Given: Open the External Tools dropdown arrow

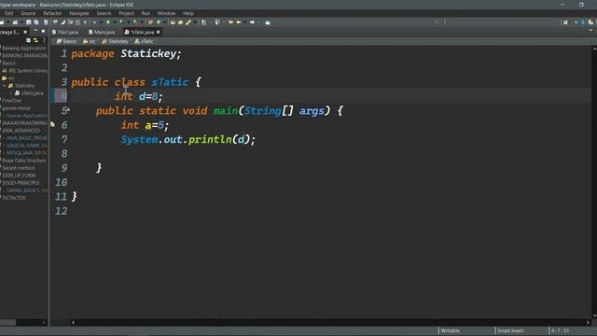Looking at the screenshot, I should coord(142,22).
